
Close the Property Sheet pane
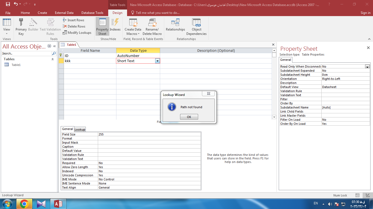[368, 48]
